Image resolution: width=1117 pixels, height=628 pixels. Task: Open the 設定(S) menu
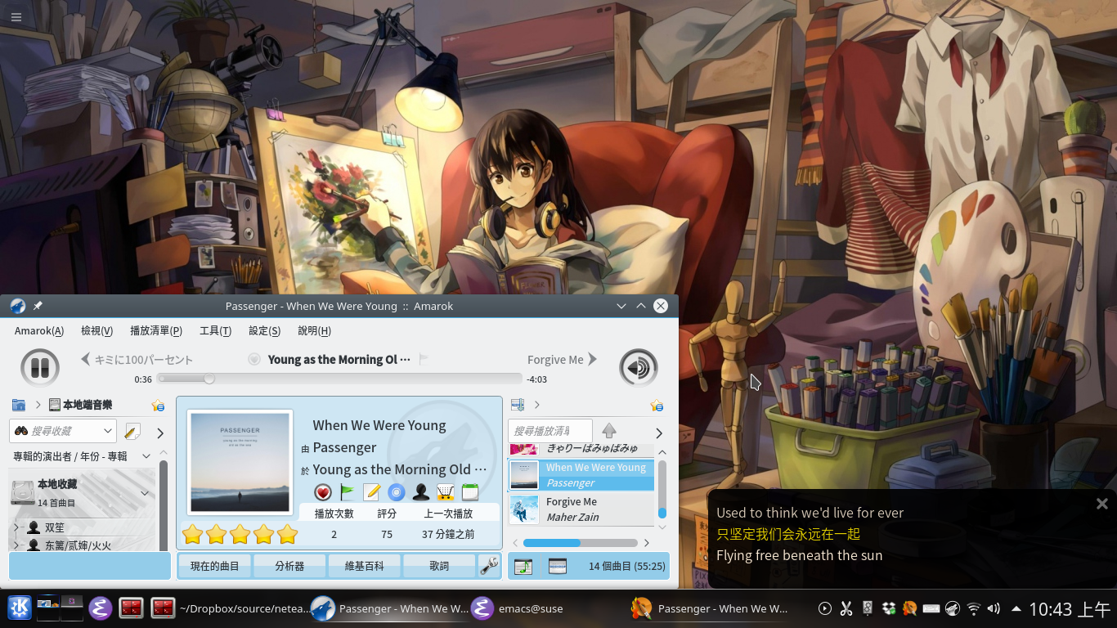coord(264,330)
